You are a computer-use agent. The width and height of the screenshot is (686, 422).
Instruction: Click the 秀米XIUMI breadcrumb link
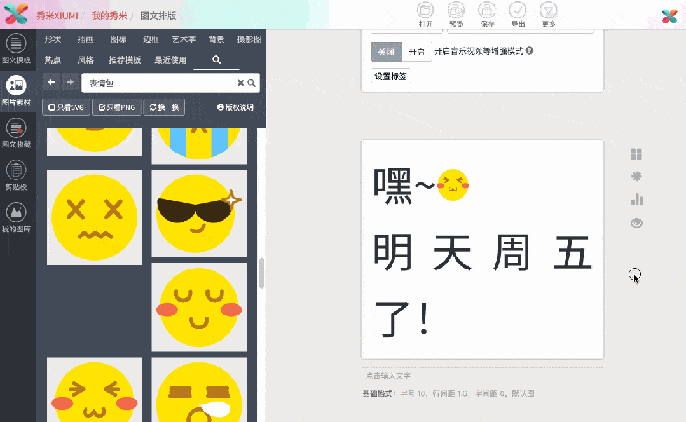coord(57,16)
